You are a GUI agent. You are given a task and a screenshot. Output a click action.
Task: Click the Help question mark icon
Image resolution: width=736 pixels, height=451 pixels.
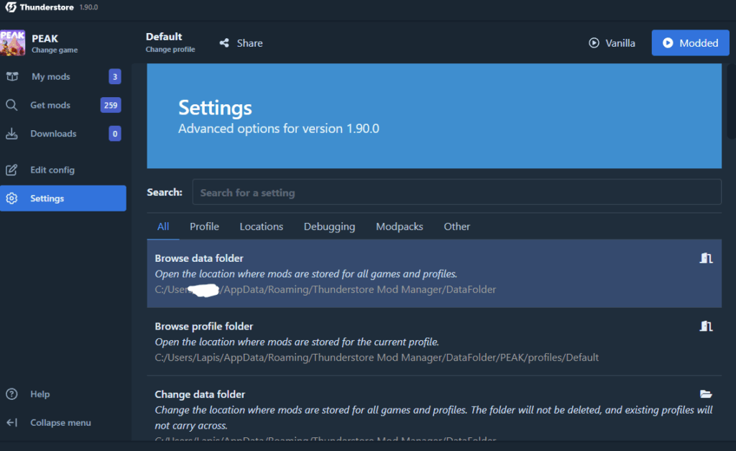coord(11,393)
